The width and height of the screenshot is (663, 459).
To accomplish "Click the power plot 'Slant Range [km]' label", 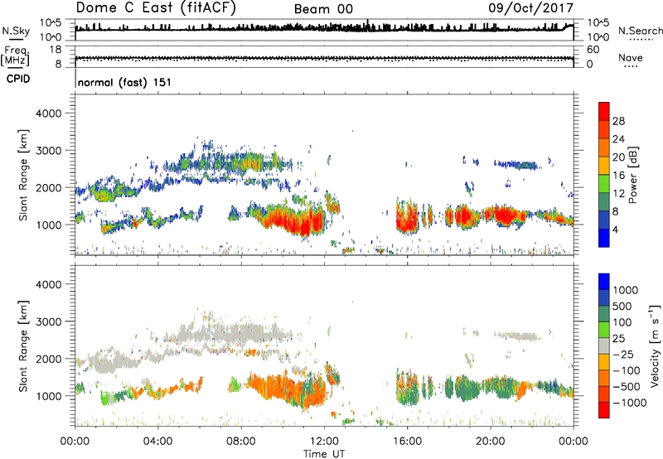I will click(23, 175).
